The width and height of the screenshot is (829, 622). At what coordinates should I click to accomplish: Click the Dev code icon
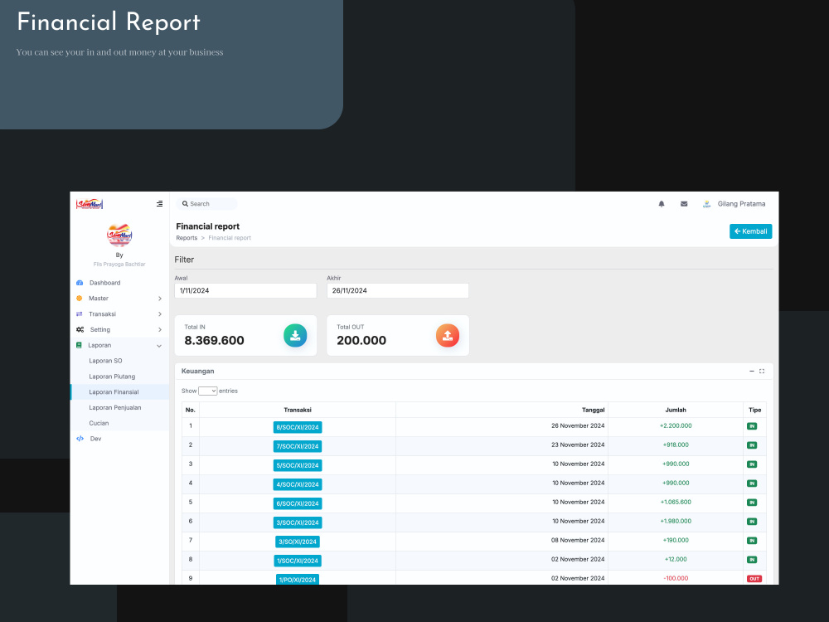(80, 439)
